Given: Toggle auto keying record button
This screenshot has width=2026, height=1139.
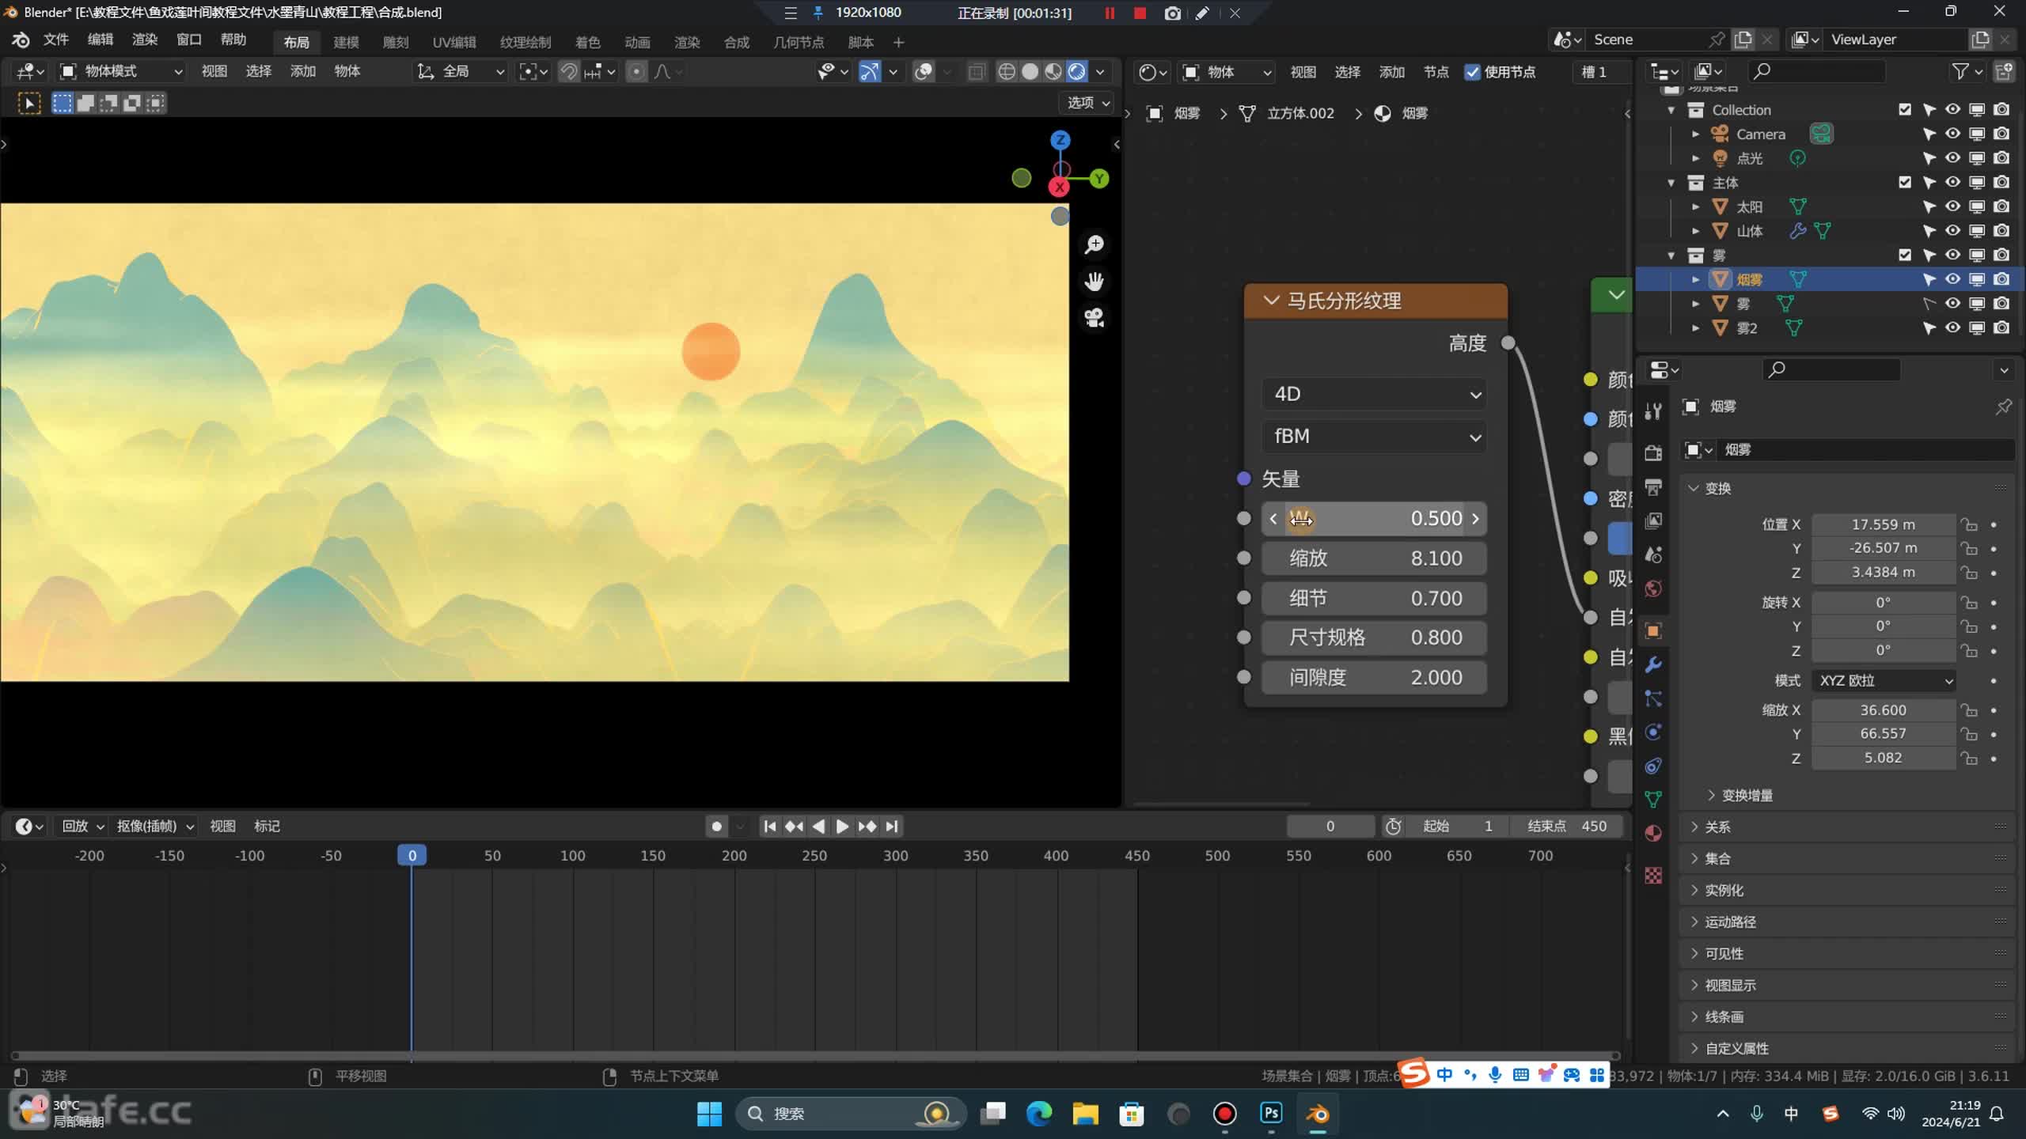Looking at the screenshot, I should click(x=716, y=826).
